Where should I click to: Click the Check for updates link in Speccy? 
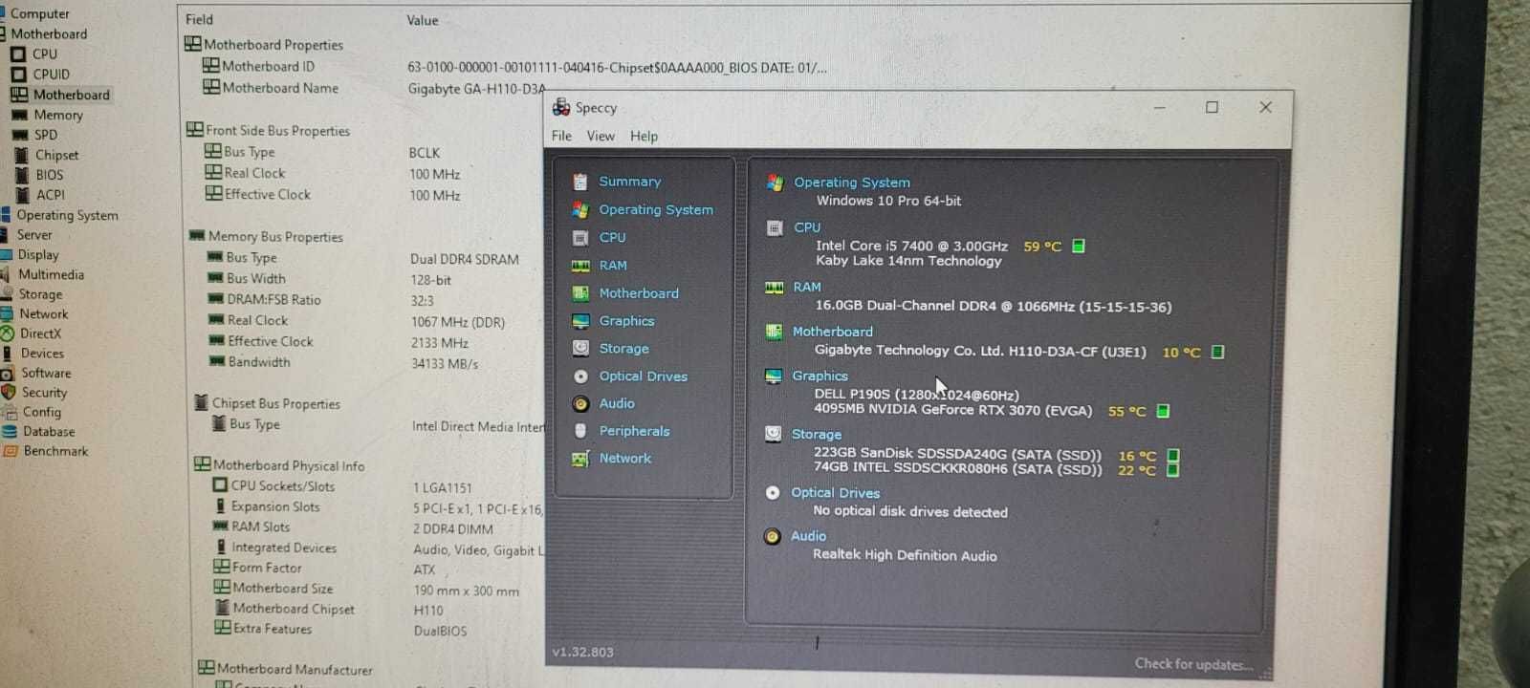click(1191, 664)
